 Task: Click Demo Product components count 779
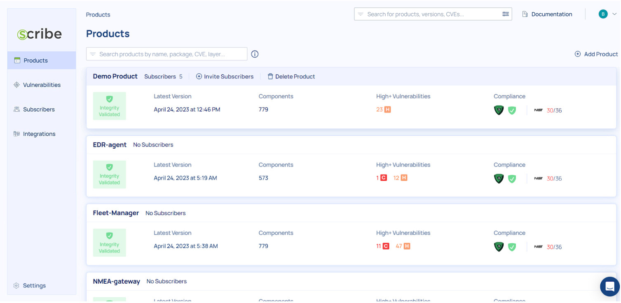click(263, 110)
